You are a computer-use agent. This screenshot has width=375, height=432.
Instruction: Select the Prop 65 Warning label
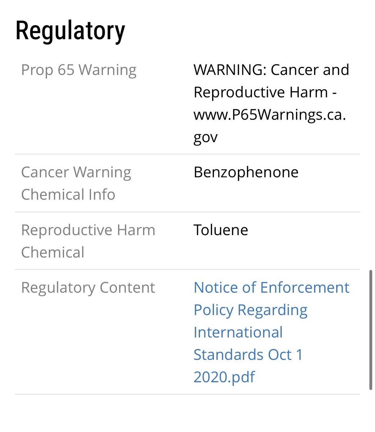click(x=79, y=70)
